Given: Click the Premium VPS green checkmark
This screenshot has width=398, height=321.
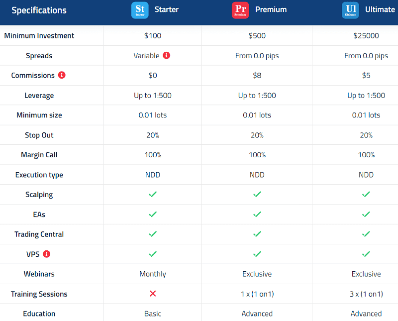Looking at the screenshot, I should tap(257, 254).
